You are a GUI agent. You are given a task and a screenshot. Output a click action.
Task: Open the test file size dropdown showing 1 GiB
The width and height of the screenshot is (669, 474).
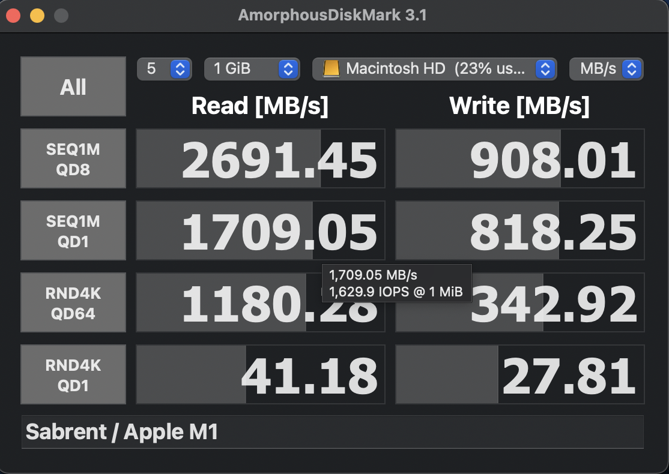click(252, 68)
